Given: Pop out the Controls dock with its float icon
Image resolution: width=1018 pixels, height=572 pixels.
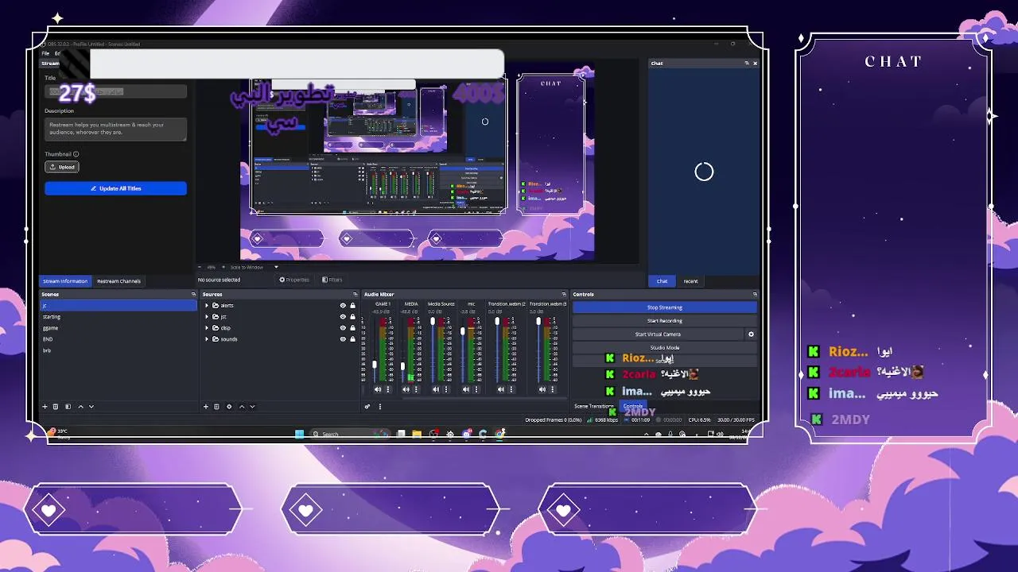Looking at the screenshot, I should tap(755, 294).
